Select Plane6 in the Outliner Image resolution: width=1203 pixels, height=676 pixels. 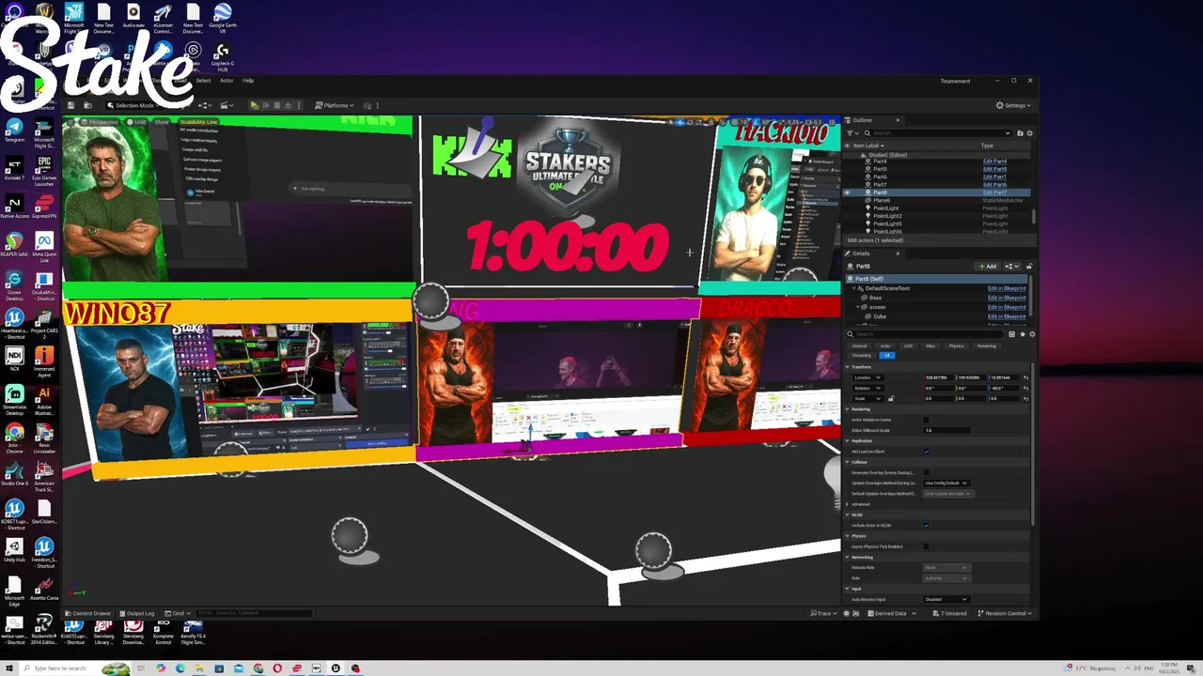(882, 200)
